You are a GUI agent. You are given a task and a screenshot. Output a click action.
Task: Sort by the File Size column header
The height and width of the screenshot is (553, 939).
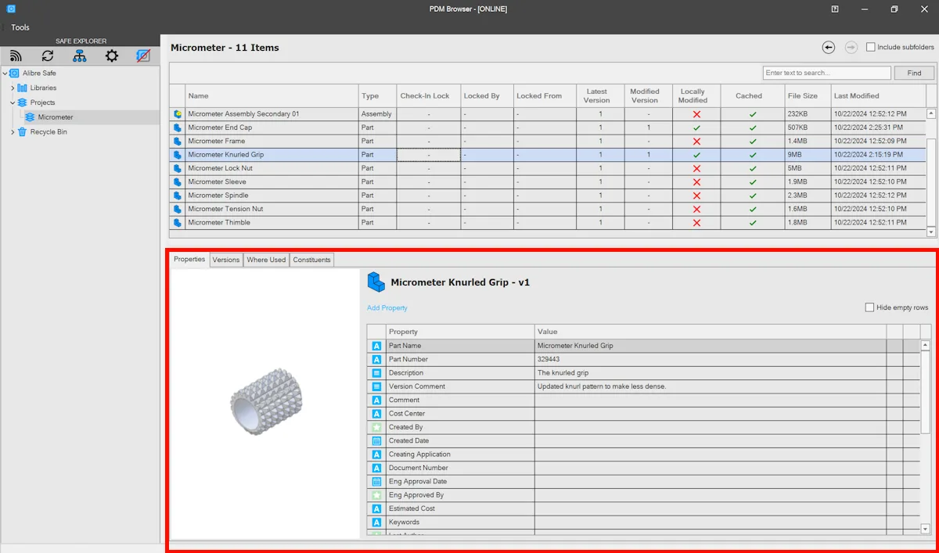(x=807, y=95)
